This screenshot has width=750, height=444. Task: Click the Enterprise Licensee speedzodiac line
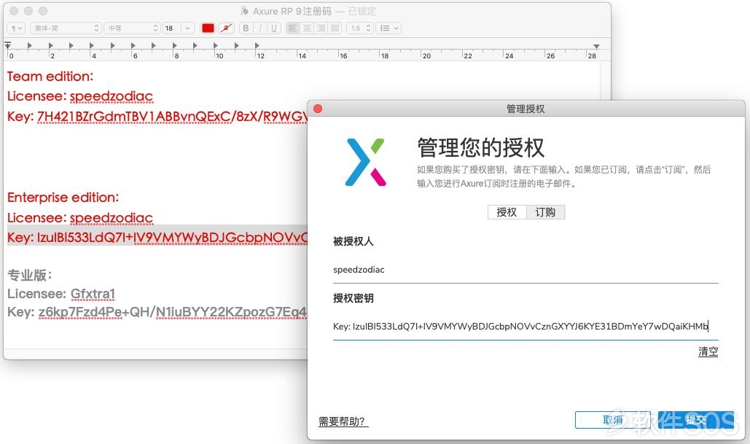pyautogui.click(x=80, y=218)
